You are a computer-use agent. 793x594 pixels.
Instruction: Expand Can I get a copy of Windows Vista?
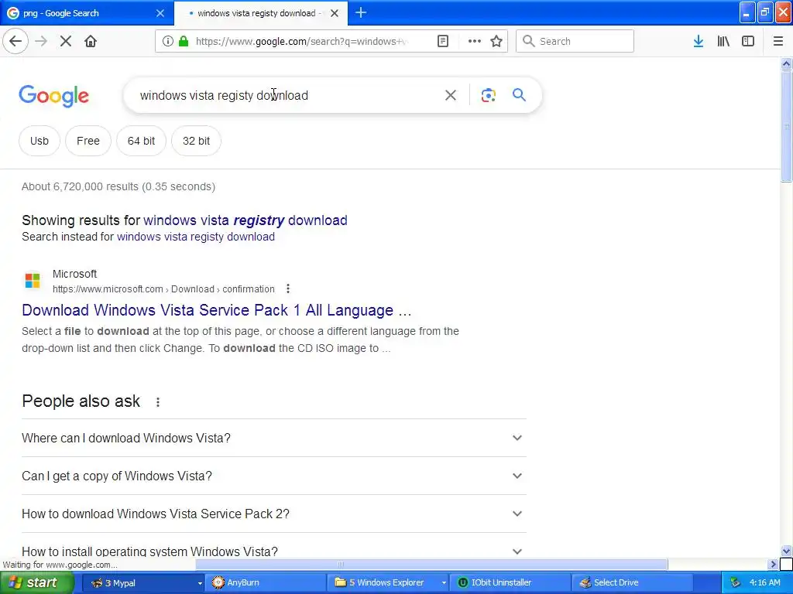(273, 476)
